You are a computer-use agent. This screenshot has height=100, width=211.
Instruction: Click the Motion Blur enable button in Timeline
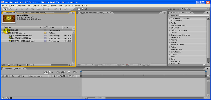68,72
